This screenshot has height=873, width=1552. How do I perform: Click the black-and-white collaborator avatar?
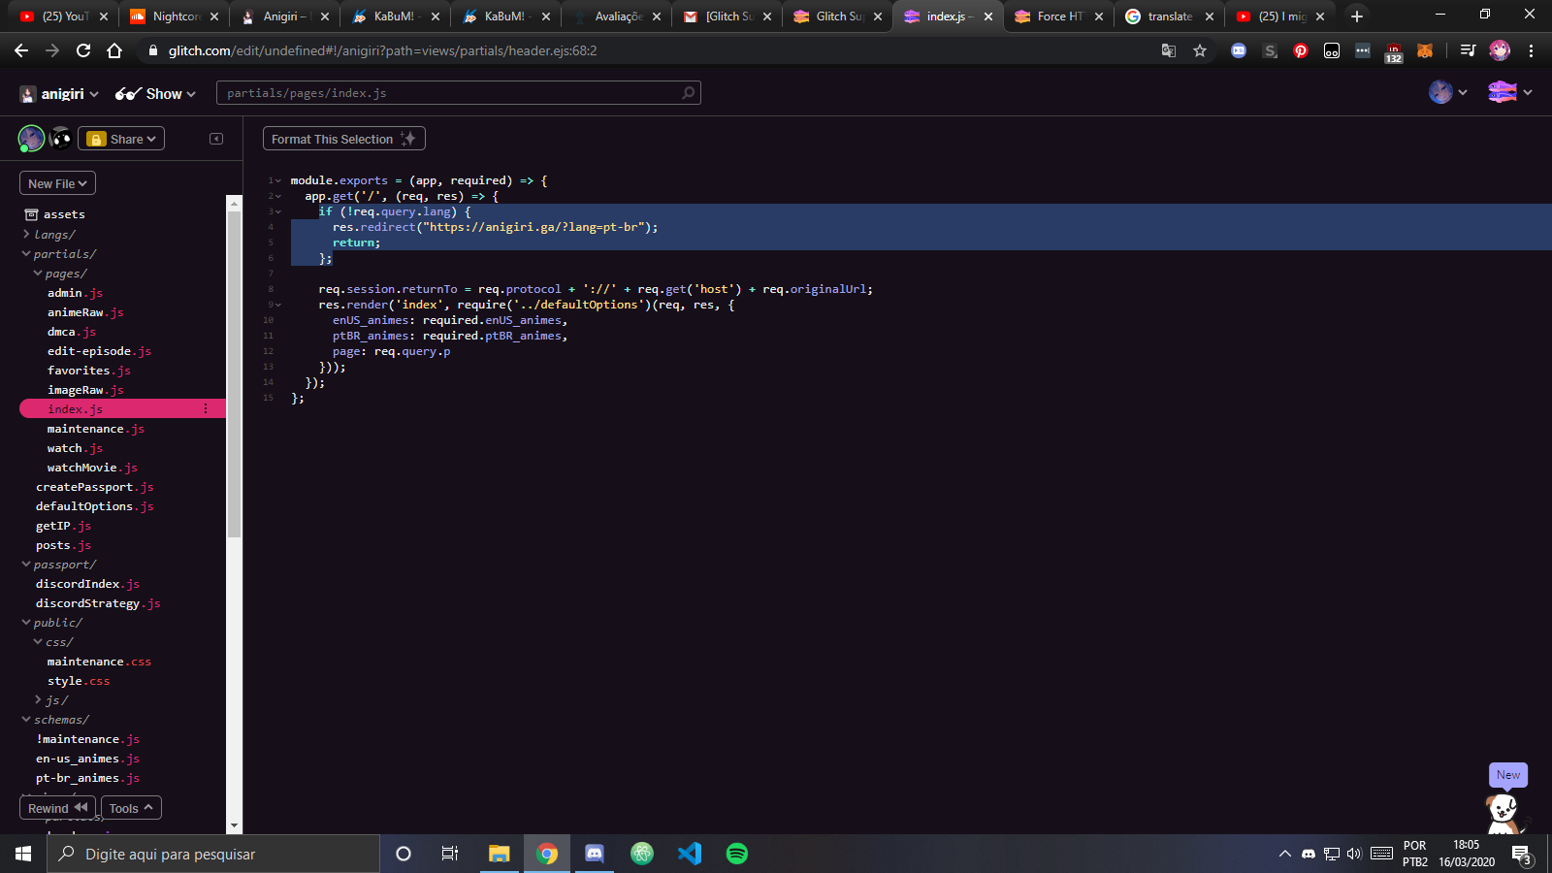[60, 138]
